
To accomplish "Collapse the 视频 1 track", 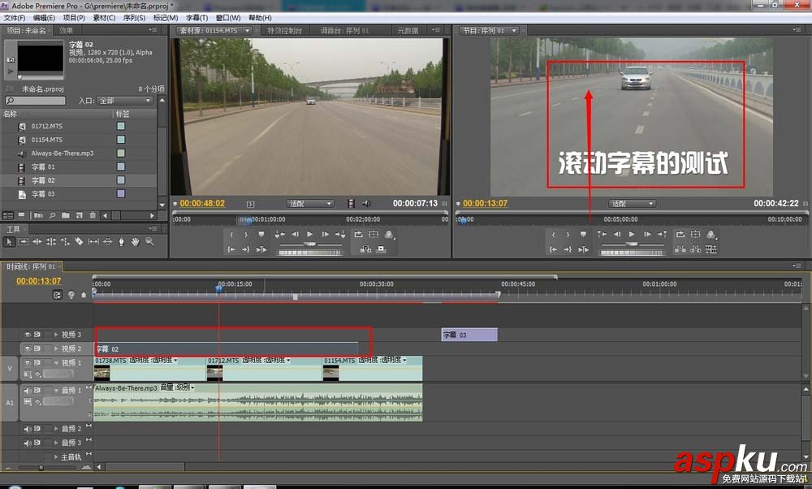I will 56,362.
